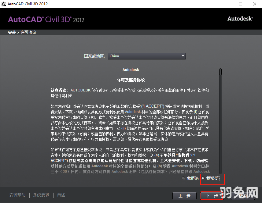Close the installer window
Viewport: 262px width, 203px height.
(x=255, y=4)
